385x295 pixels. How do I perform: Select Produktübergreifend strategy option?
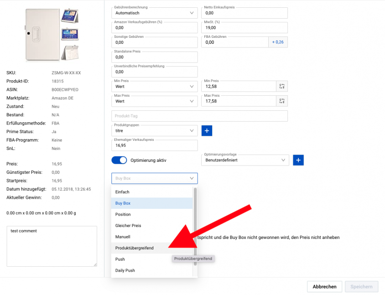(152, 248)
